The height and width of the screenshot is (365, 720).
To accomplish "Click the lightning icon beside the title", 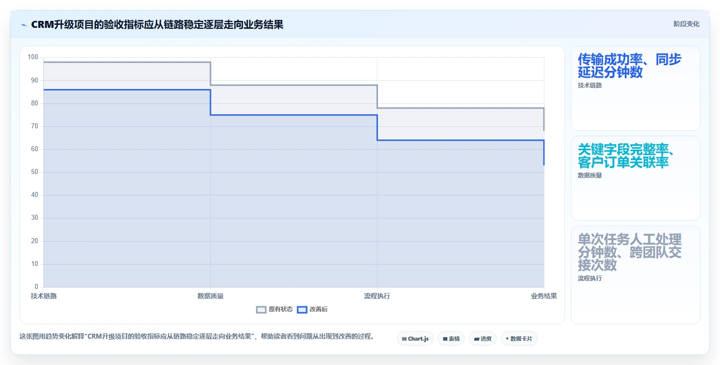I will point(23,24).
